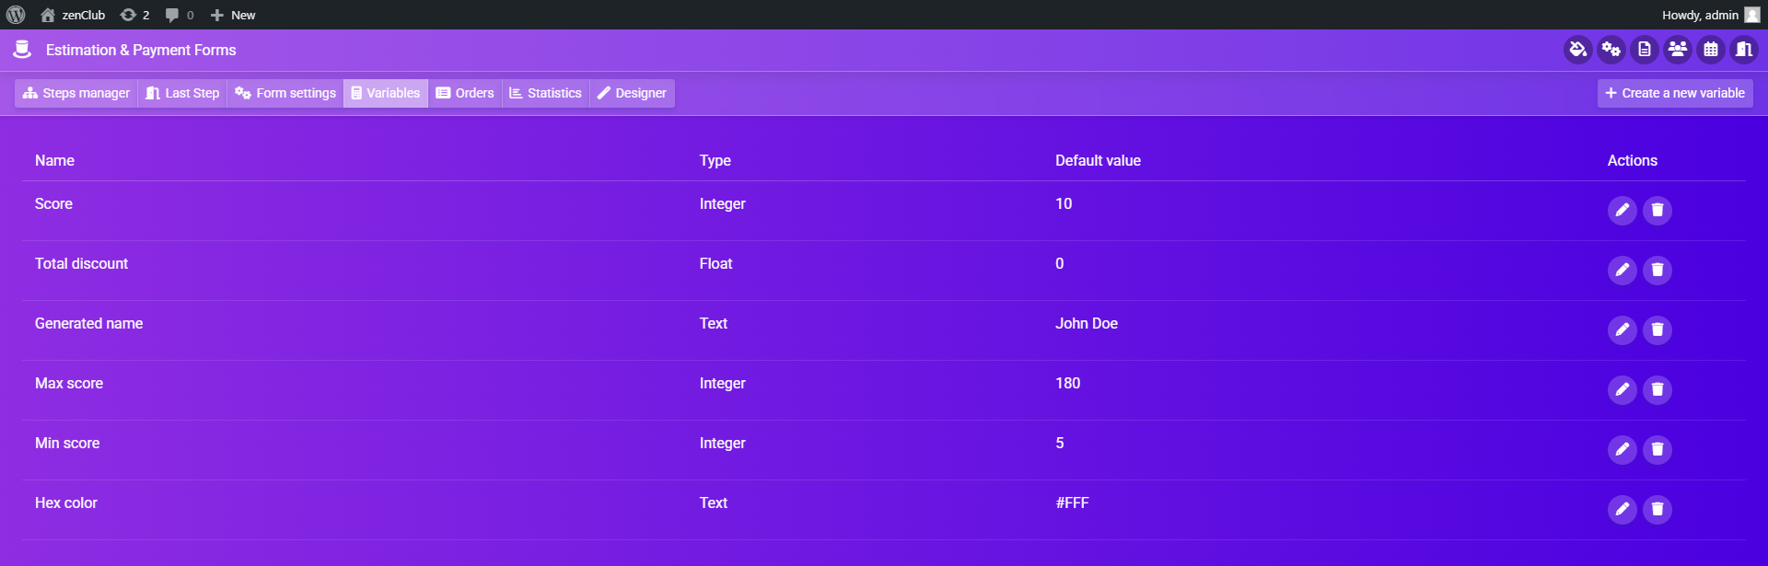The image size is (1768, 566).
Task: Delete the Score variable
Action: (1657, 211)
